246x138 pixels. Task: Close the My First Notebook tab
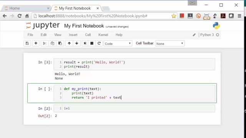pyautogui.click(x=98, y=8)
